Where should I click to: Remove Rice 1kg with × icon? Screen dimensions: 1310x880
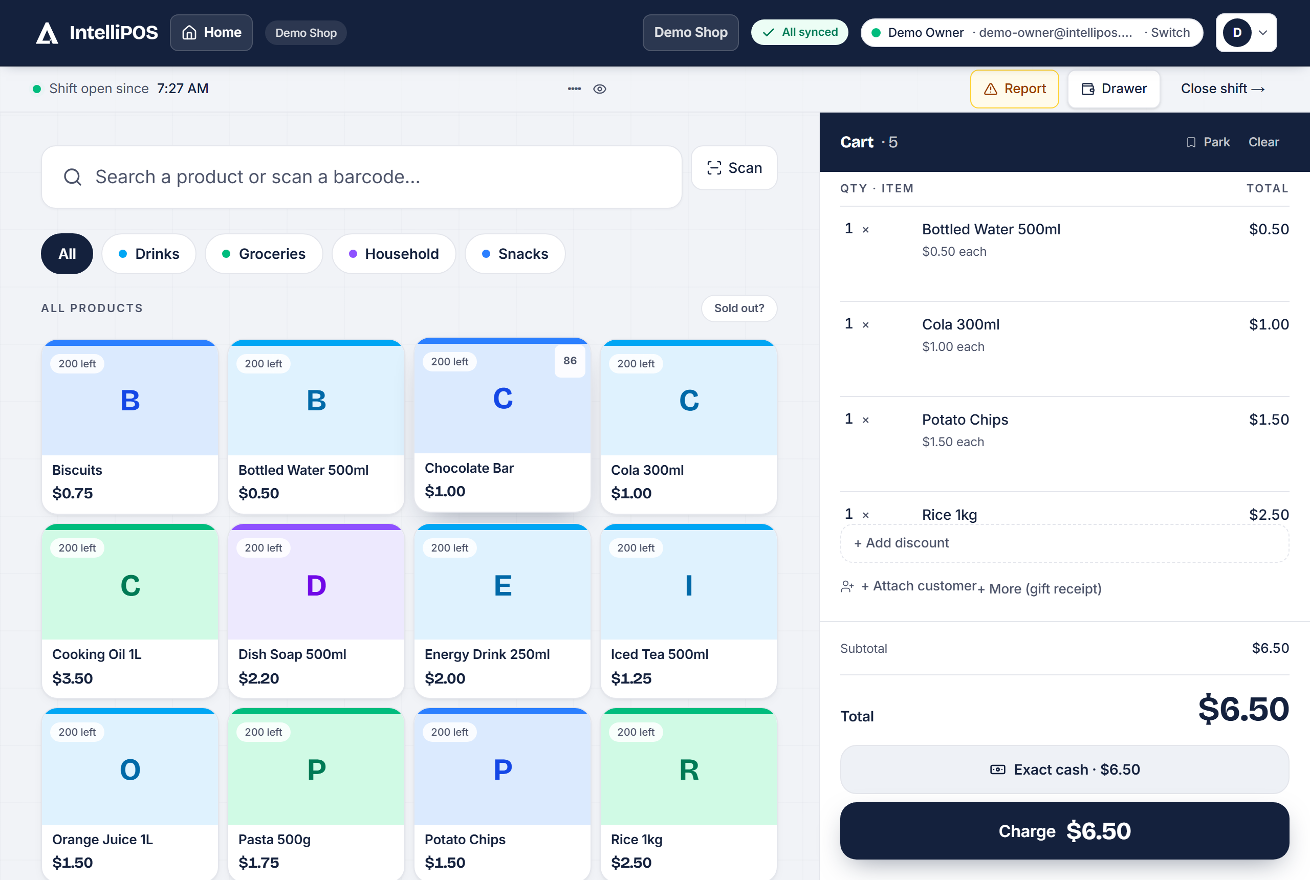pyautogui.click(x=865, y=515)
